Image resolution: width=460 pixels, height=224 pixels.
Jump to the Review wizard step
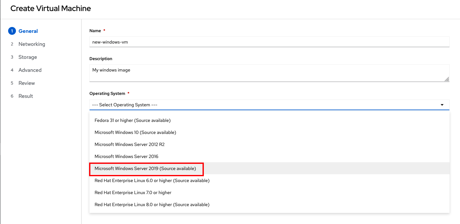[27, 83]
